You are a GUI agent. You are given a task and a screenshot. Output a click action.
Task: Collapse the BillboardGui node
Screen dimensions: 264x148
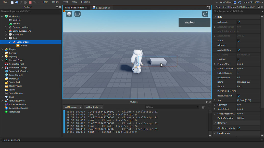pos(10,42)
